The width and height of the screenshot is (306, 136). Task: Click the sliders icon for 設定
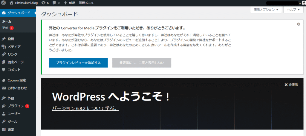[x=4, y=129]
